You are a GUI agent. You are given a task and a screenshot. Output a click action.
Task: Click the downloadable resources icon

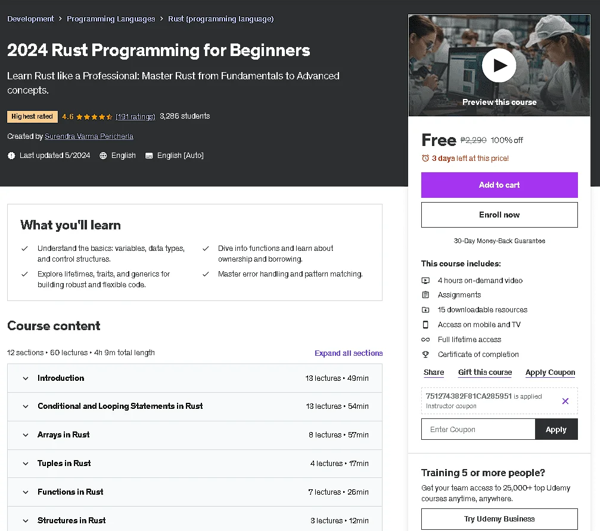425,310
